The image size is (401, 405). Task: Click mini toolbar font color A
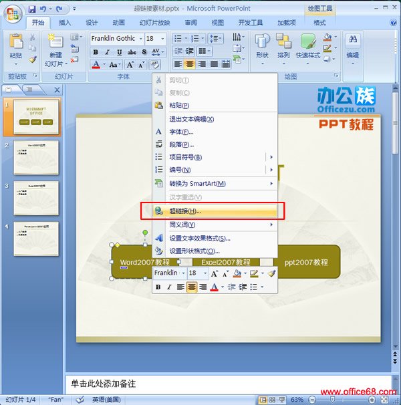(x=214, y=287)
